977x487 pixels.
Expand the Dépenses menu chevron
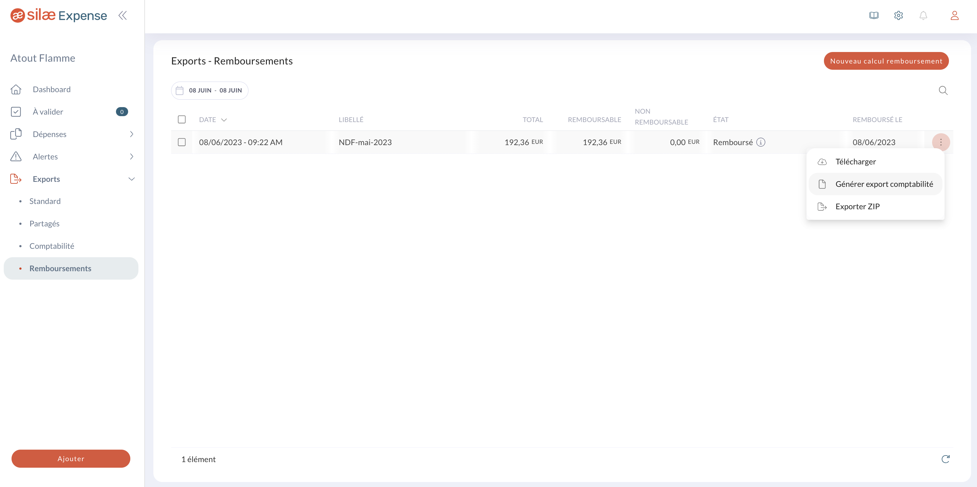pos(132,134)
